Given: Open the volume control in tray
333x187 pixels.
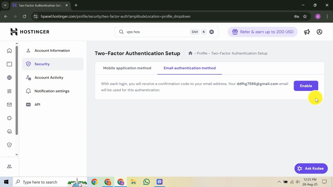Looking at the screenshot, I should [298, 182].
